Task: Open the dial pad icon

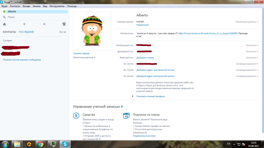Action: [x=24, y=24]
